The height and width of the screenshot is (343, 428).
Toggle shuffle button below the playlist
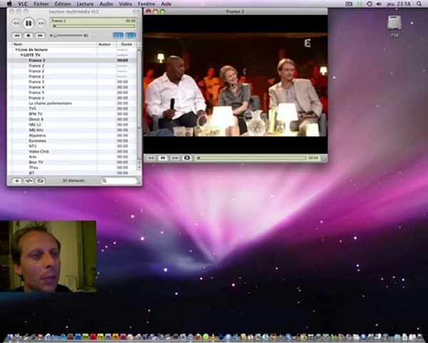(29, 181)
